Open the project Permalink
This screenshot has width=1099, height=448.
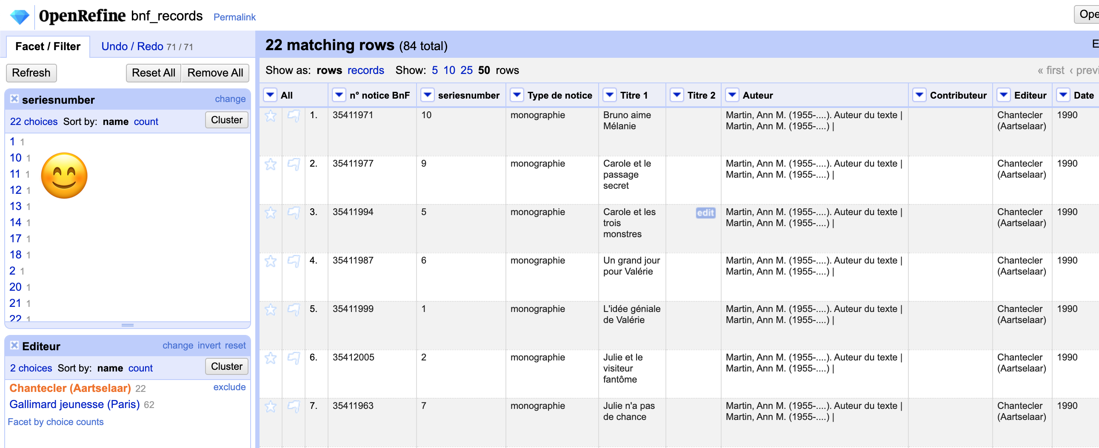(234, 17)
